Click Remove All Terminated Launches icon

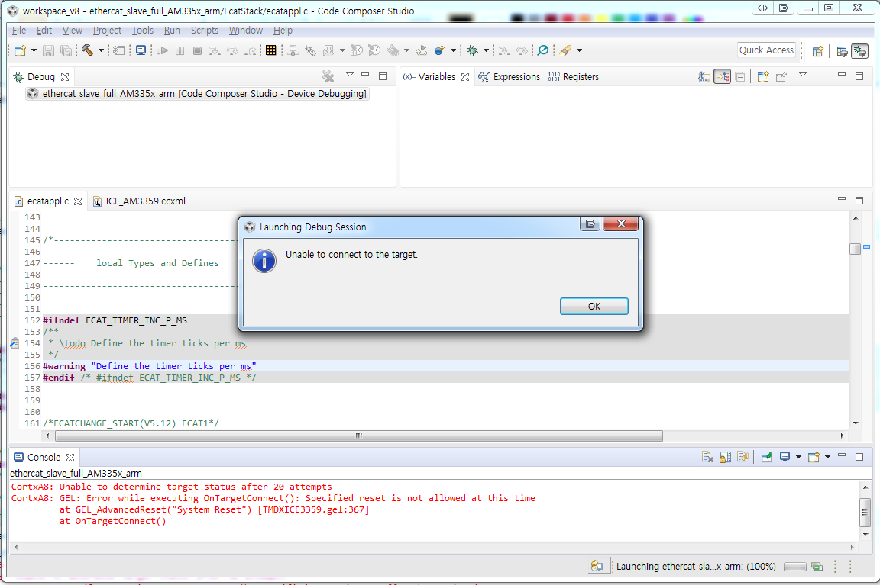pyautogui.click(x=328, y=76)
